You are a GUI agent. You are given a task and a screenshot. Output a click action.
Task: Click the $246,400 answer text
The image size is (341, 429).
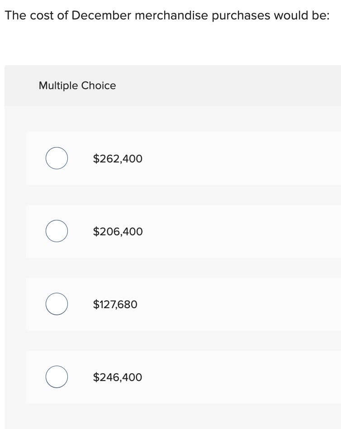(x=118, y=377)
